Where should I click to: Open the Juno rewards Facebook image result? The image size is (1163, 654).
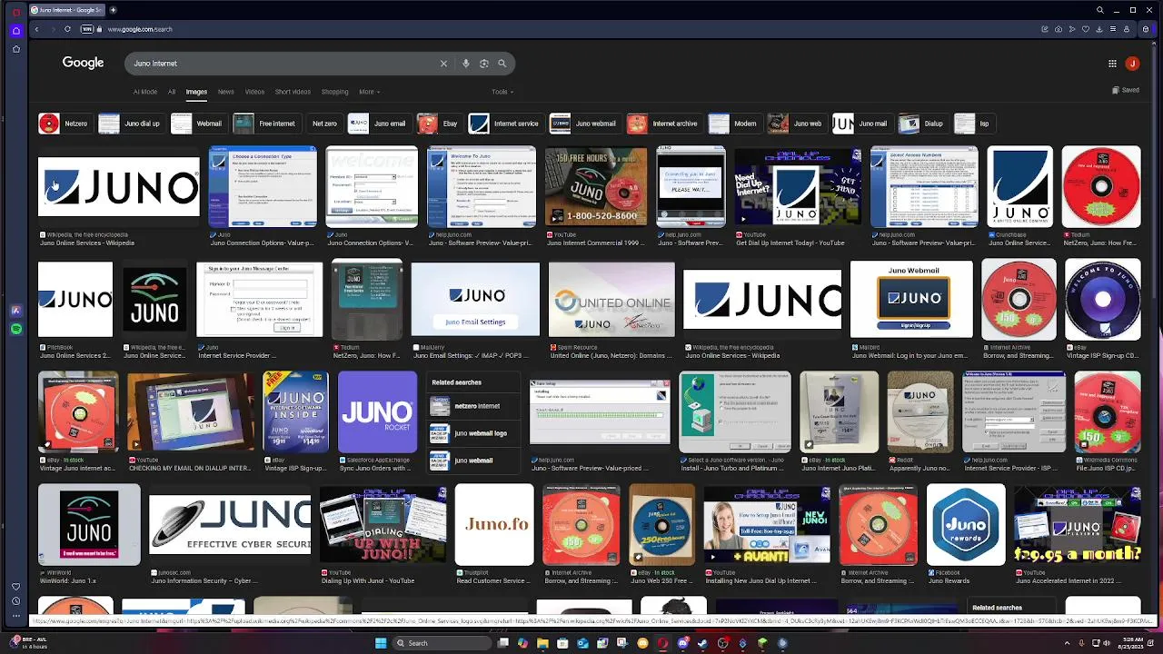click(x=966, y=525)
